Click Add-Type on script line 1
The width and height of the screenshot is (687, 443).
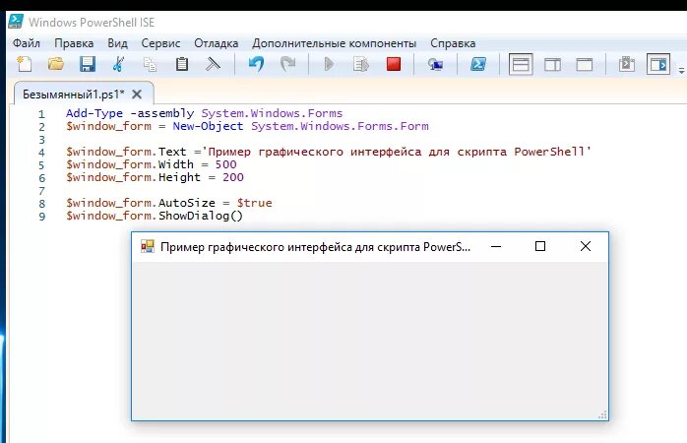94,113
